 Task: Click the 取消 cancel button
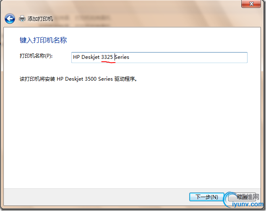pos(242,197)
